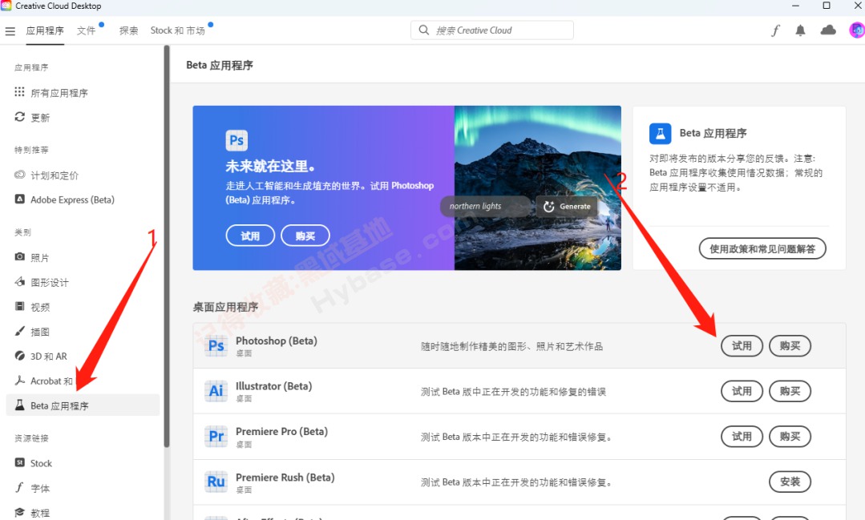Click the Premiere Rush (Beta) app name text

tap(285, 477)
